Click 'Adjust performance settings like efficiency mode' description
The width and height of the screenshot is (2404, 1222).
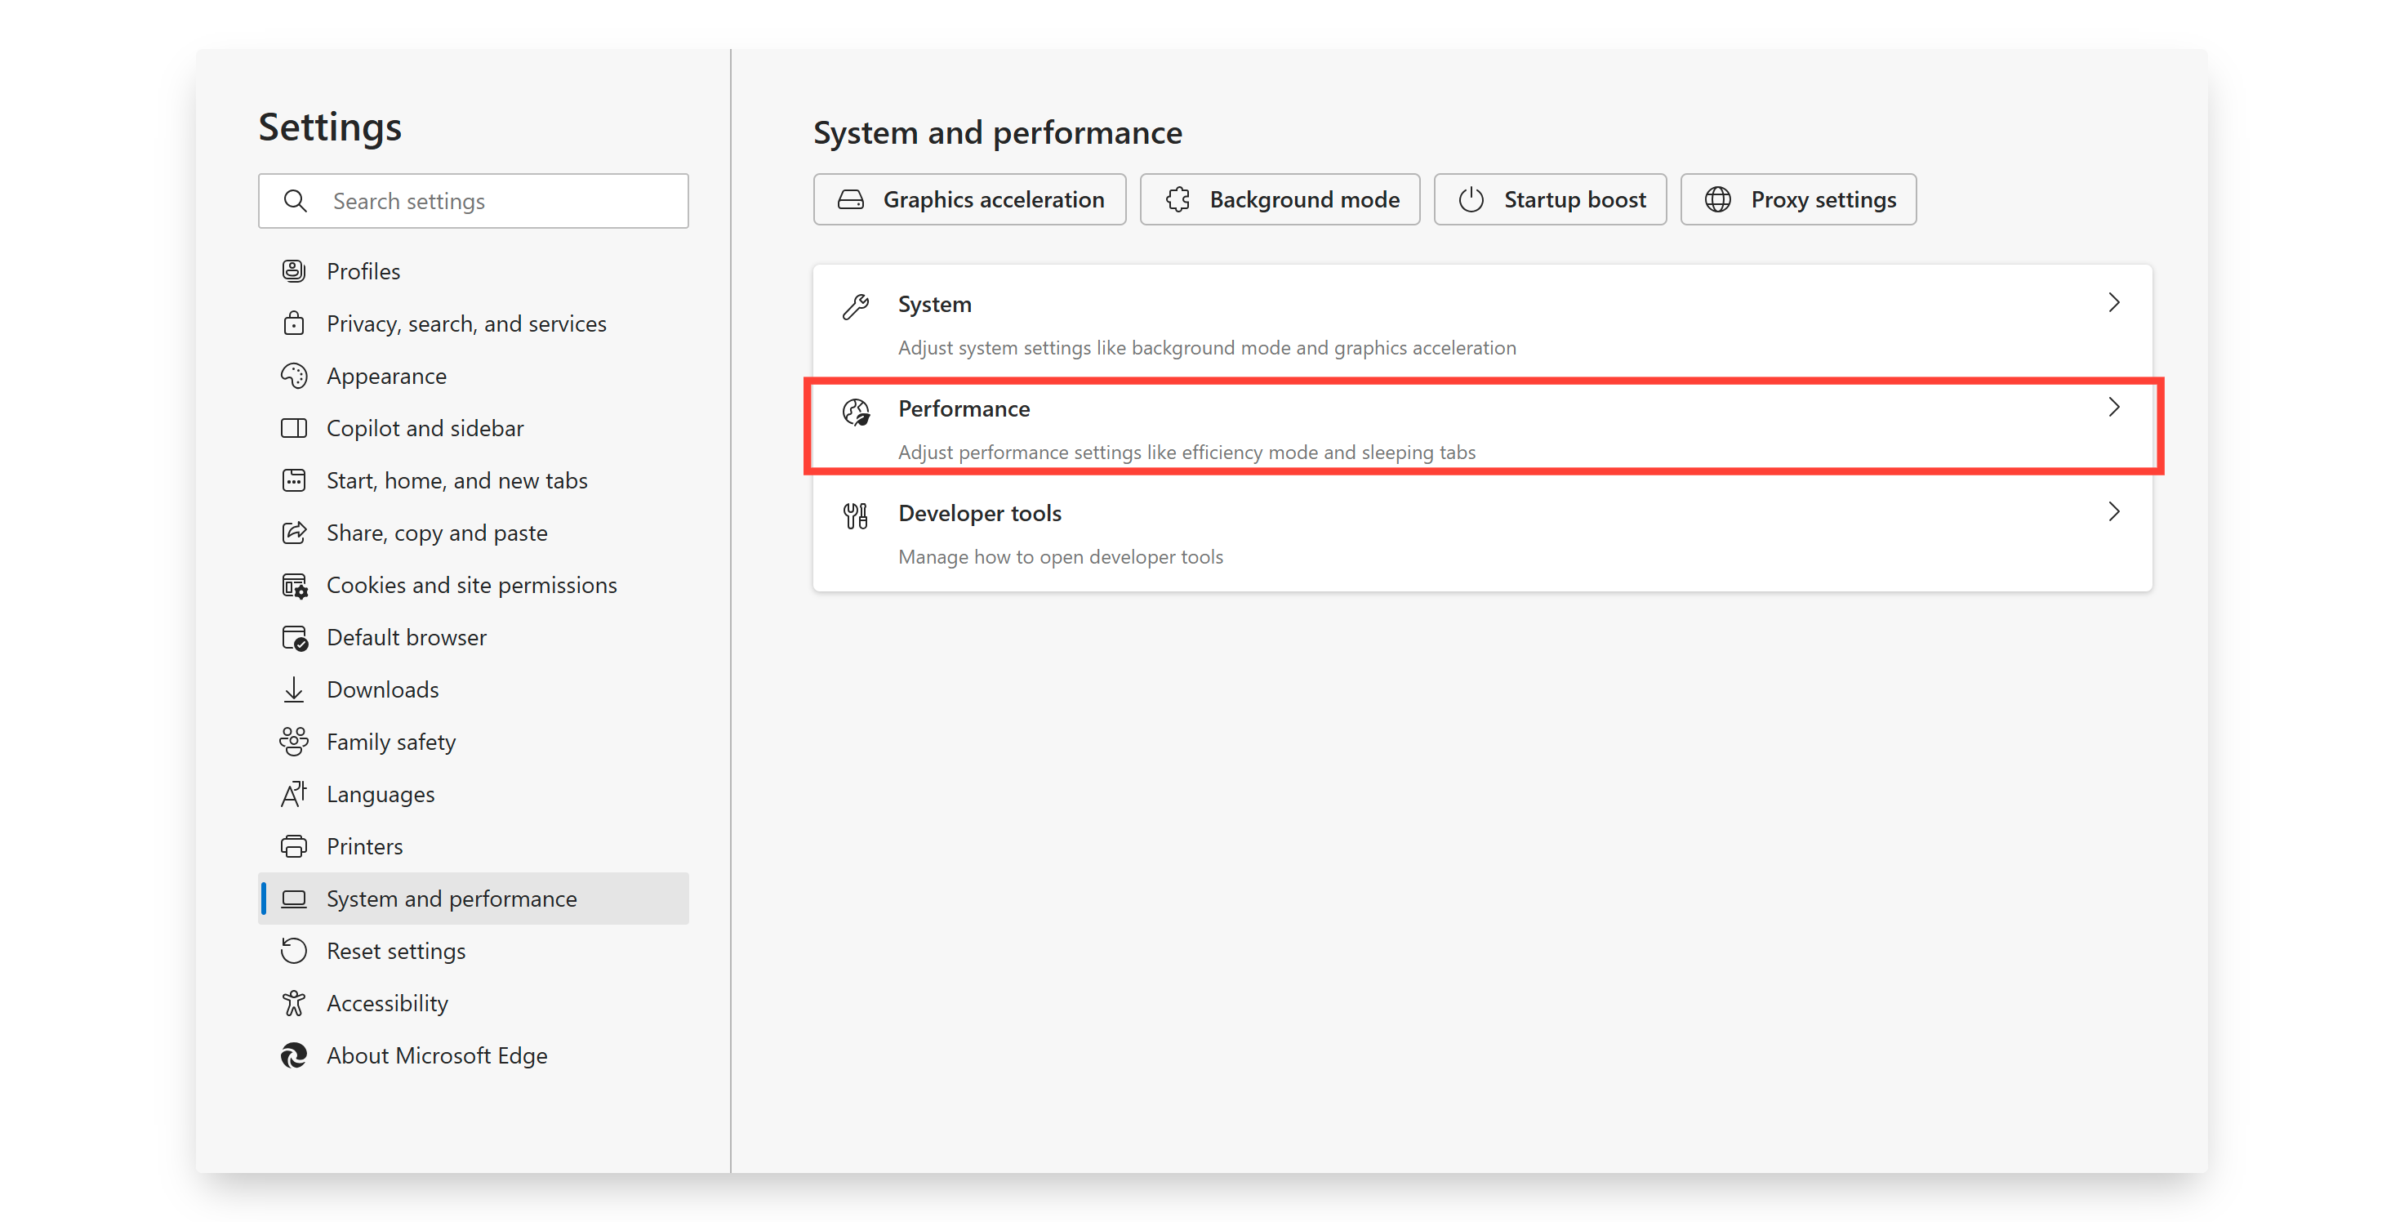click(1187, 453)
